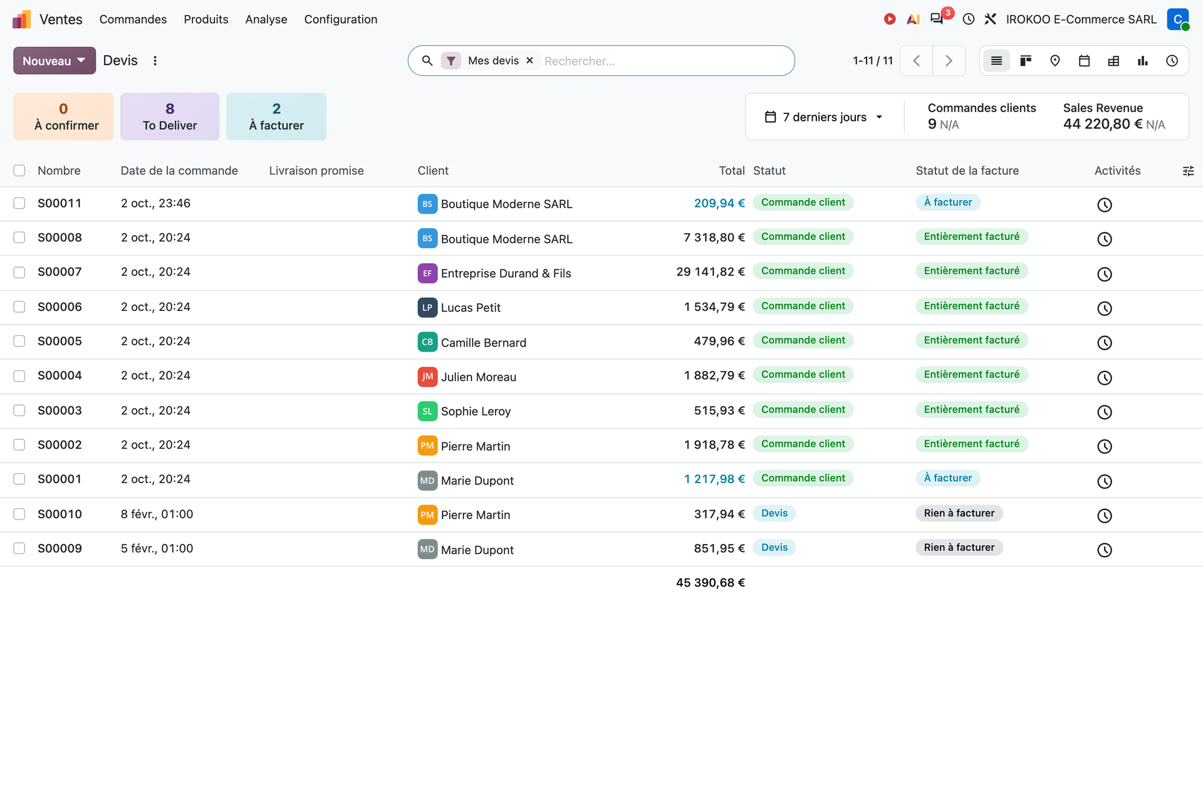The image size is (1203, 794).
Task: Open user avatar menu in top right
Action: pos(1178,19)
